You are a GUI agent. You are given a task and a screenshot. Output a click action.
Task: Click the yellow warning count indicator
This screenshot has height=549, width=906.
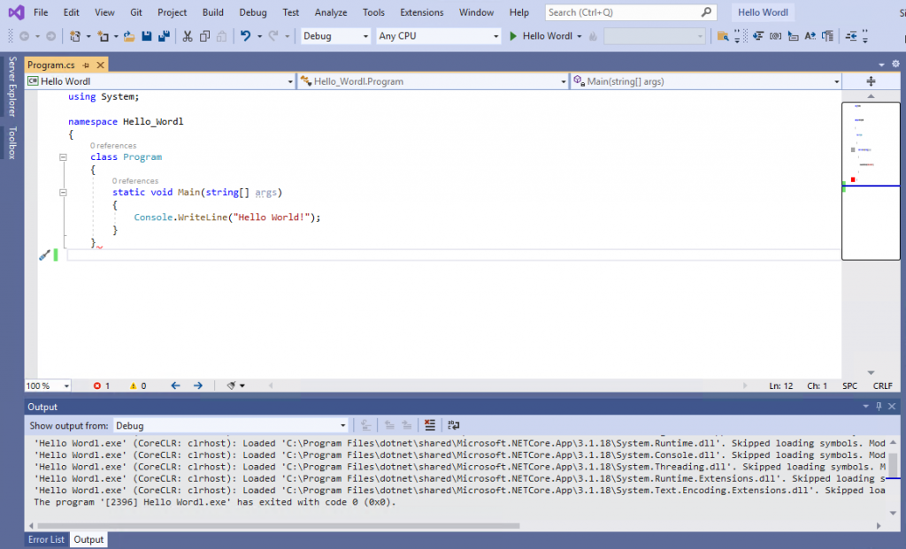pos(137,385)
